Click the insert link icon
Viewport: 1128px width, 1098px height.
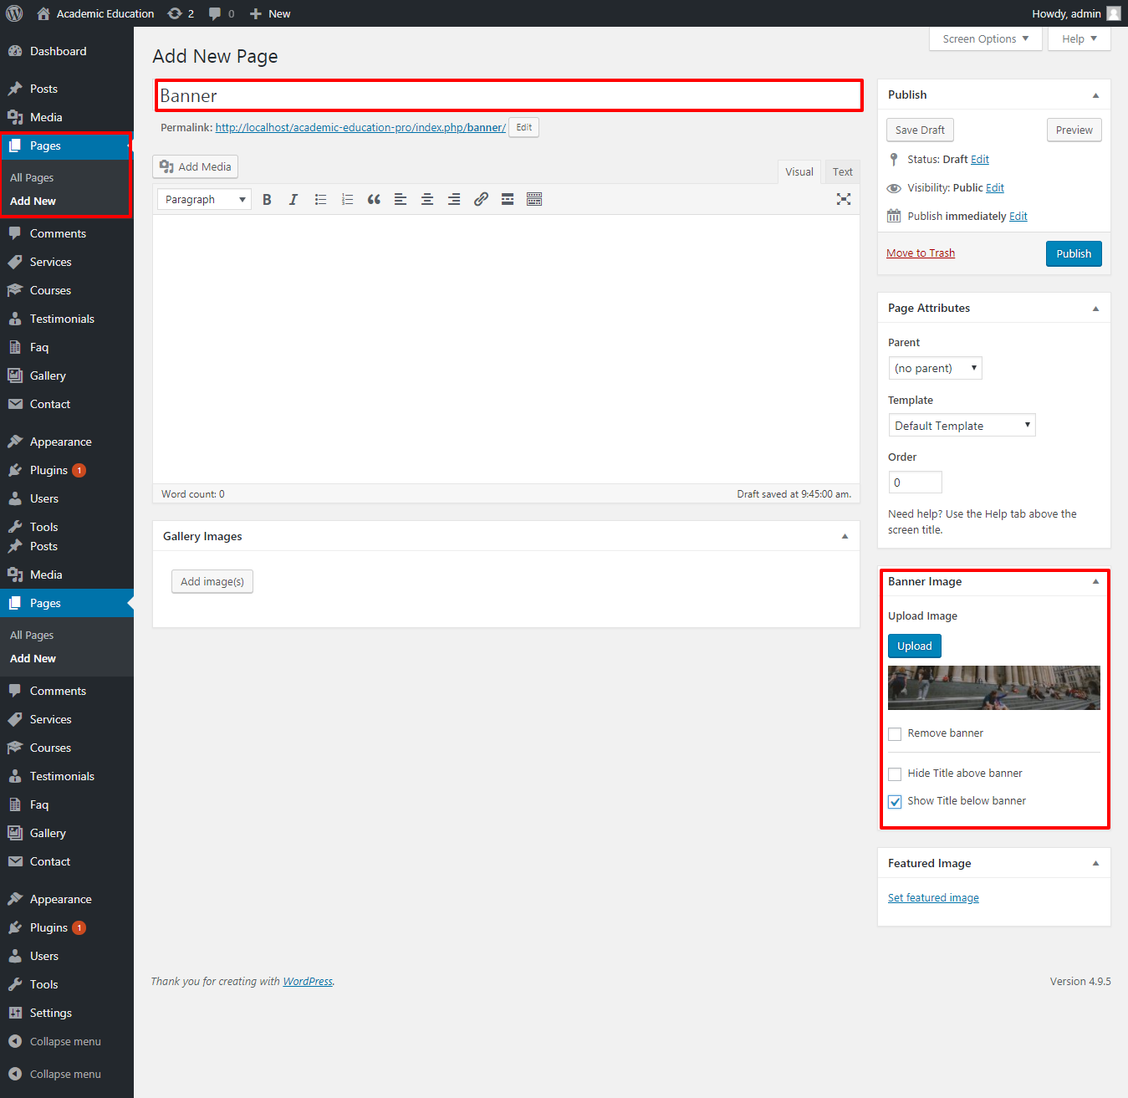(x=481, y=200)
